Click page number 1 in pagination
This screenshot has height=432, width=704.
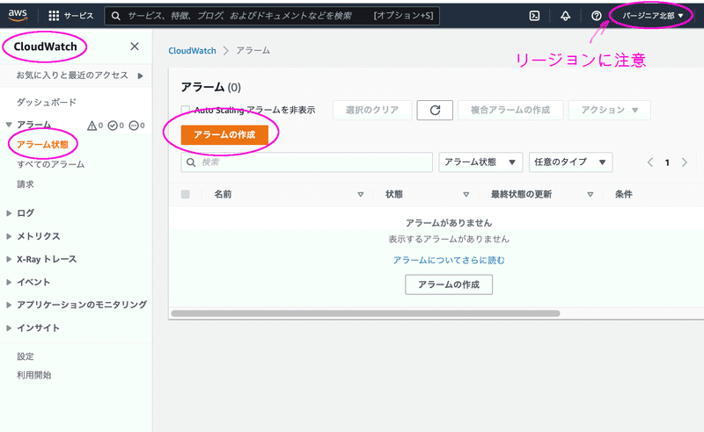pos(667,162)
